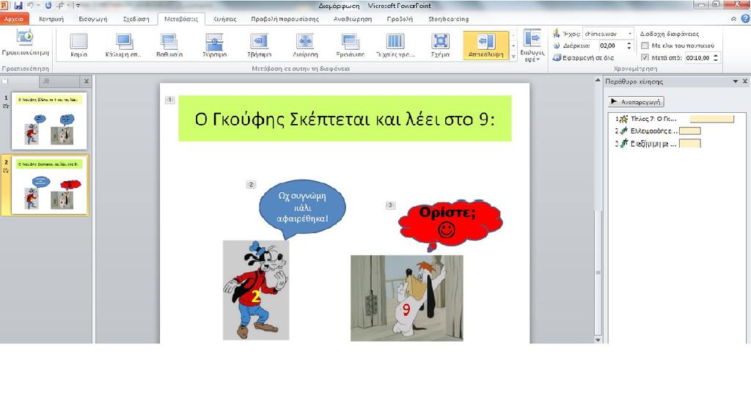The width and height of the screenshot is (751, 418).
Task: Click the Αναπαραγωγή (Play) button in animation pane
Action: pos(636,101)
